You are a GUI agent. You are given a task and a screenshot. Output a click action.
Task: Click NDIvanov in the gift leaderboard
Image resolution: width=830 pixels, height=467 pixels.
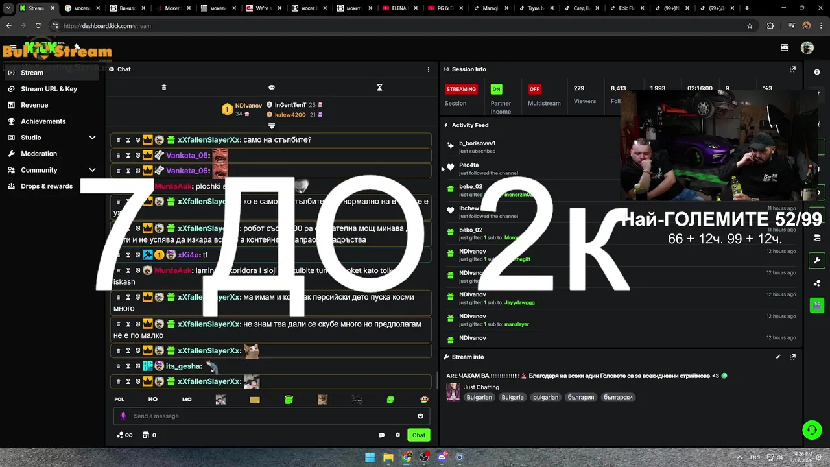click(248, 106)
